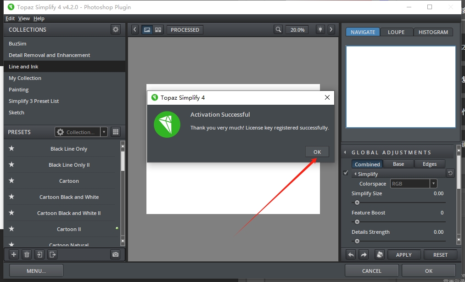465x282 pixels.
Task: Star the Cartoon preset
Action: click(x=11, y=180)
